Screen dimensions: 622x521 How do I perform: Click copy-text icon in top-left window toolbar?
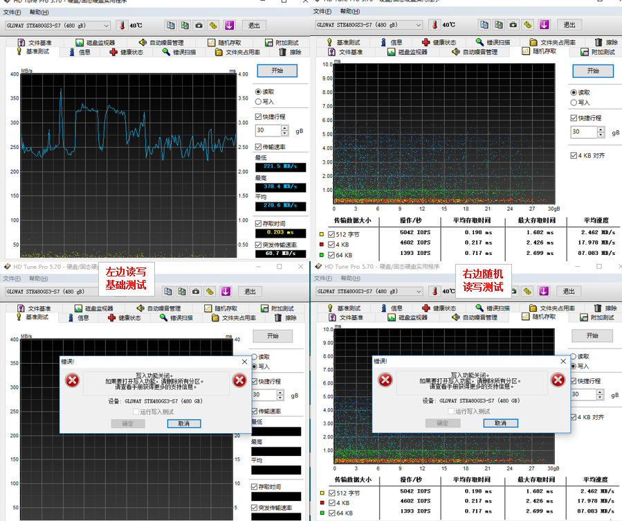click(x=171, y=26)
